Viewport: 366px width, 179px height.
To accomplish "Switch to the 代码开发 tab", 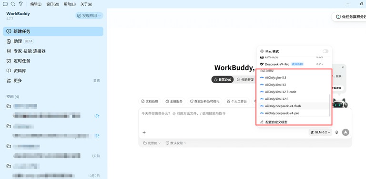I will coord(245,79).
